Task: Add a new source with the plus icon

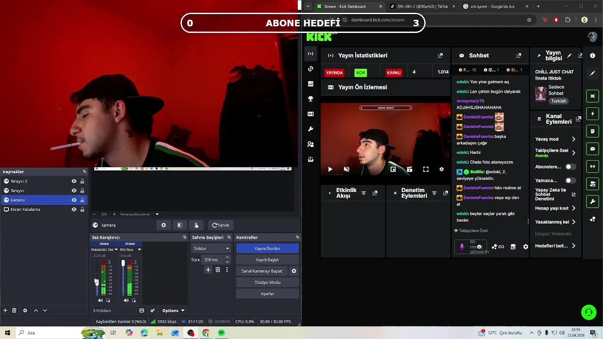Action: (5, 310)
